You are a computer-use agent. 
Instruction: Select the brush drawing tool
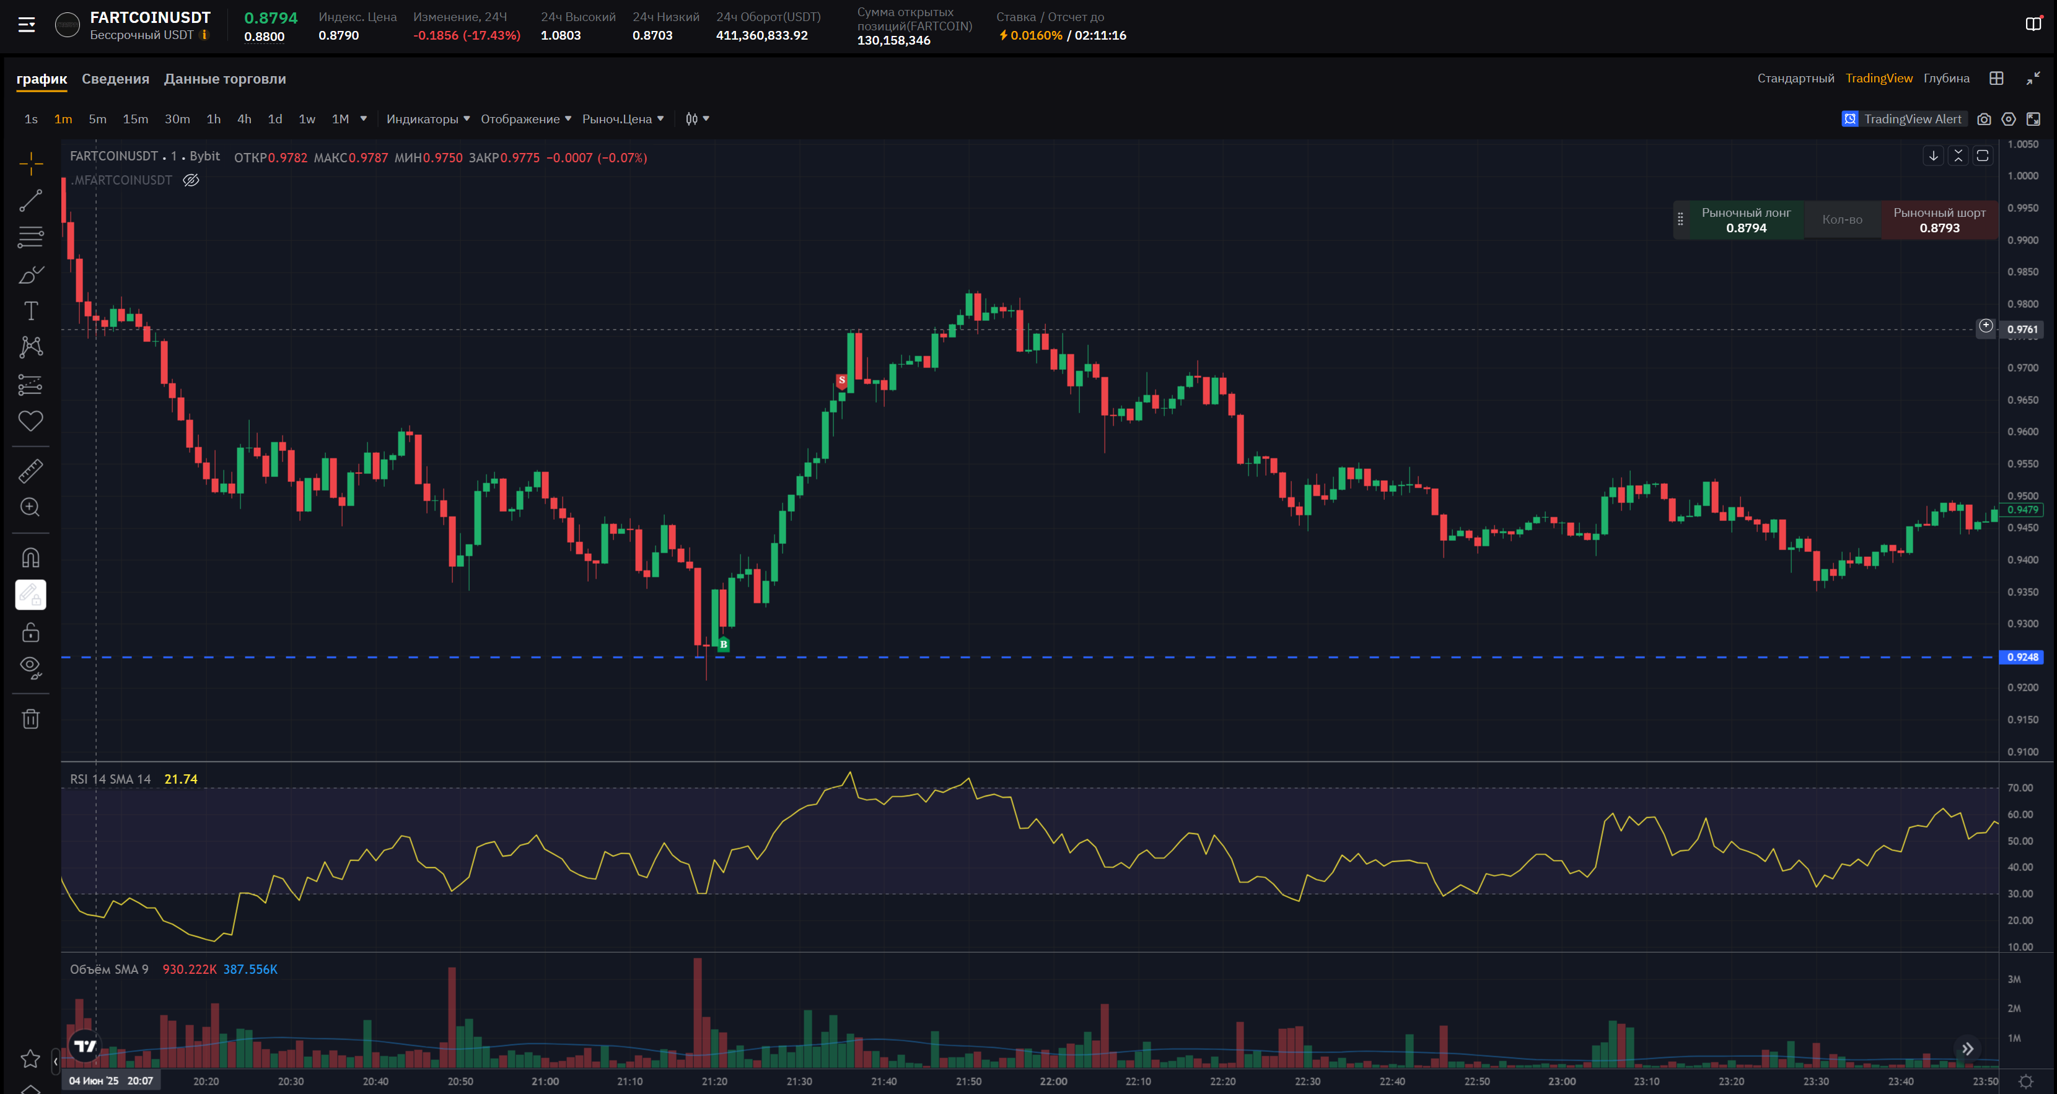pos(30,274)
